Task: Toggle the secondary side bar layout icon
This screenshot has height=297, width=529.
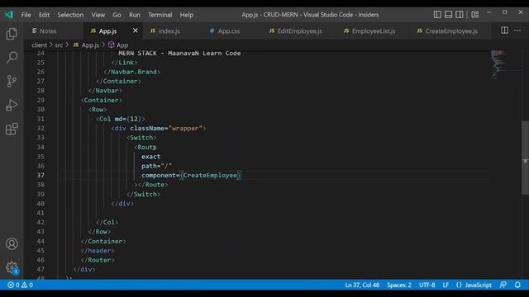Action: (x=460, y=15)
